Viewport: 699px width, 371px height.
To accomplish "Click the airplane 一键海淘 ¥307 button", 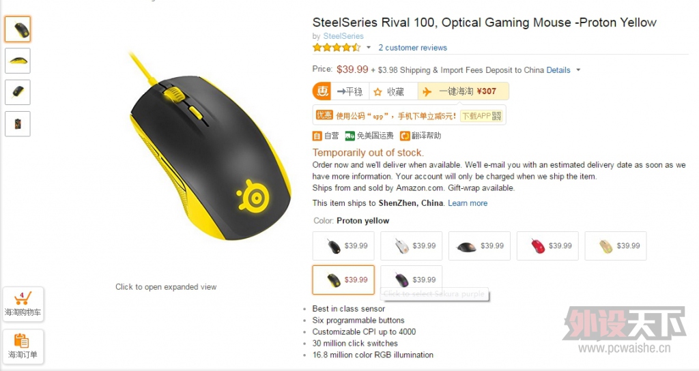I will [463, 91].
